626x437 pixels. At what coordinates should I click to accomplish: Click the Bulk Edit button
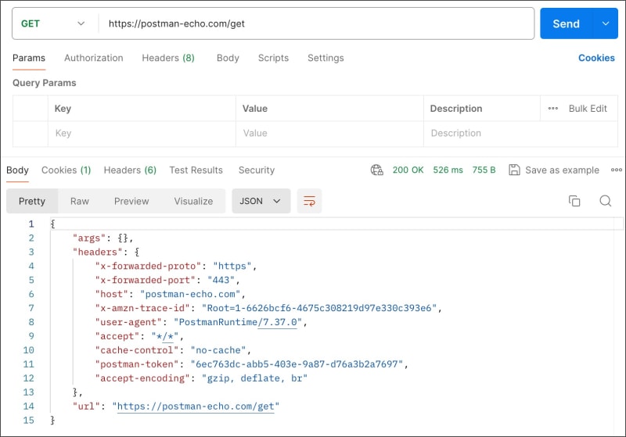[588, 109]
